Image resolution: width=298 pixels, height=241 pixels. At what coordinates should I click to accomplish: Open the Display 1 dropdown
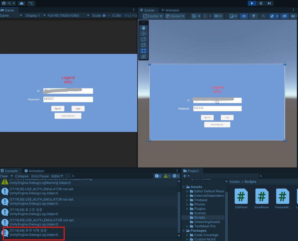tap(35, 15)
